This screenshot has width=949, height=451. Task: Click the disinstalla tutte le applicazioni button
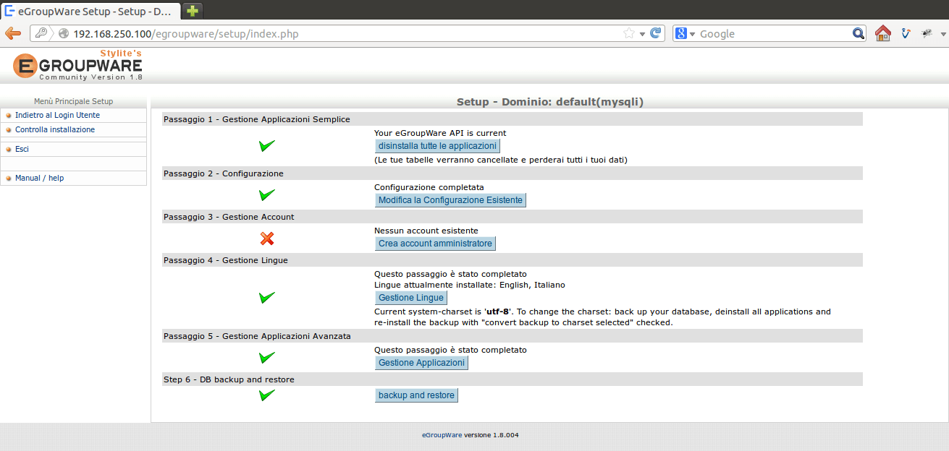(437, 146)
